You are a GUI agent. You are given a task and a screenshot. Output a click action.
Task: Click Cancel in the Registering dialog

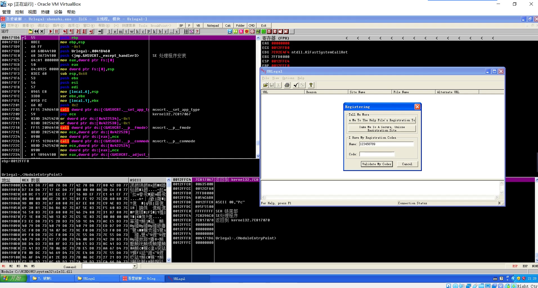tap(407, 164)
